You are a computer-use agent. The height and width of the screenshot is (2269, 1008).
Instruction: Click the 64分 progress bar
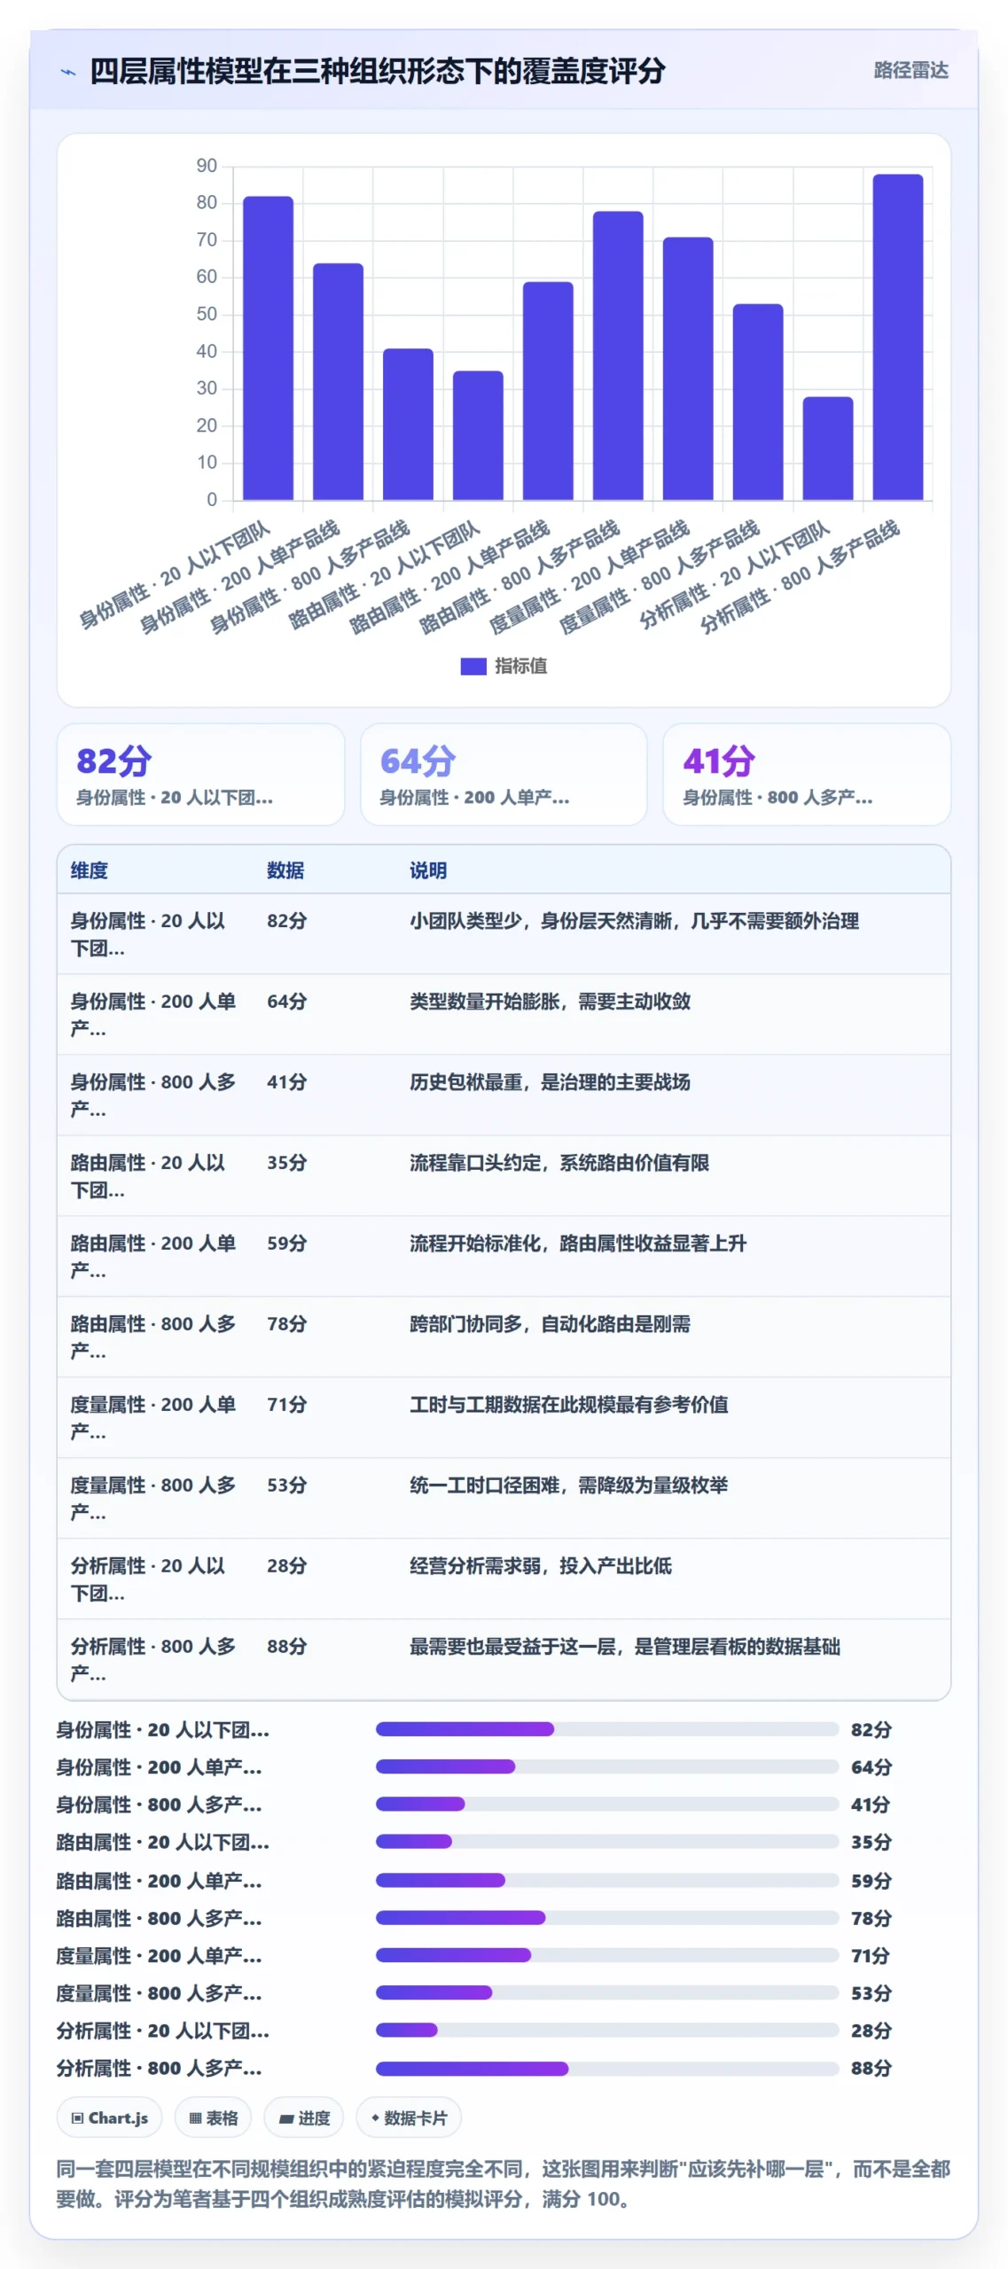(607, 1766)
